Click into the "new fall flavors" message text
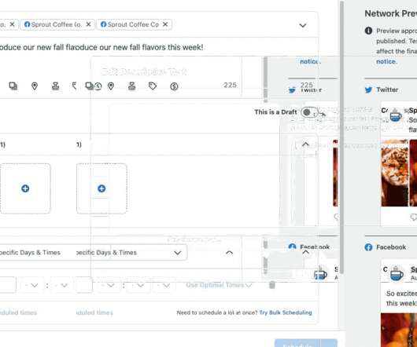This screenshot has width=417, height=347. click(x=101, y=47)
